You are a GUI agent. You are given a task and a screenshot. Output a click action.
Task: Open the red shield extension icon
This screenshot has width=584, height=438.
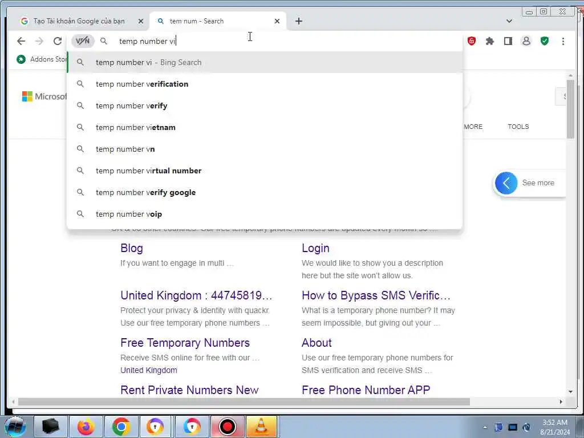pos(472,41)
